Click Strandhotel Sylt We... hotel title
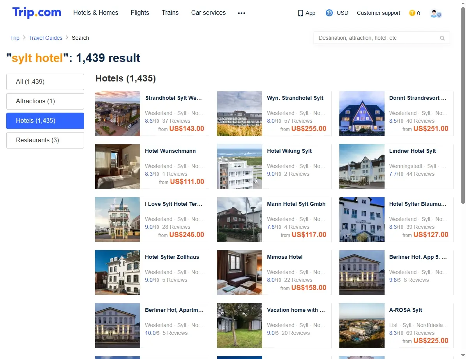This screenshot has width=466, height=359. pyautogui.click(x=173, y=98)
